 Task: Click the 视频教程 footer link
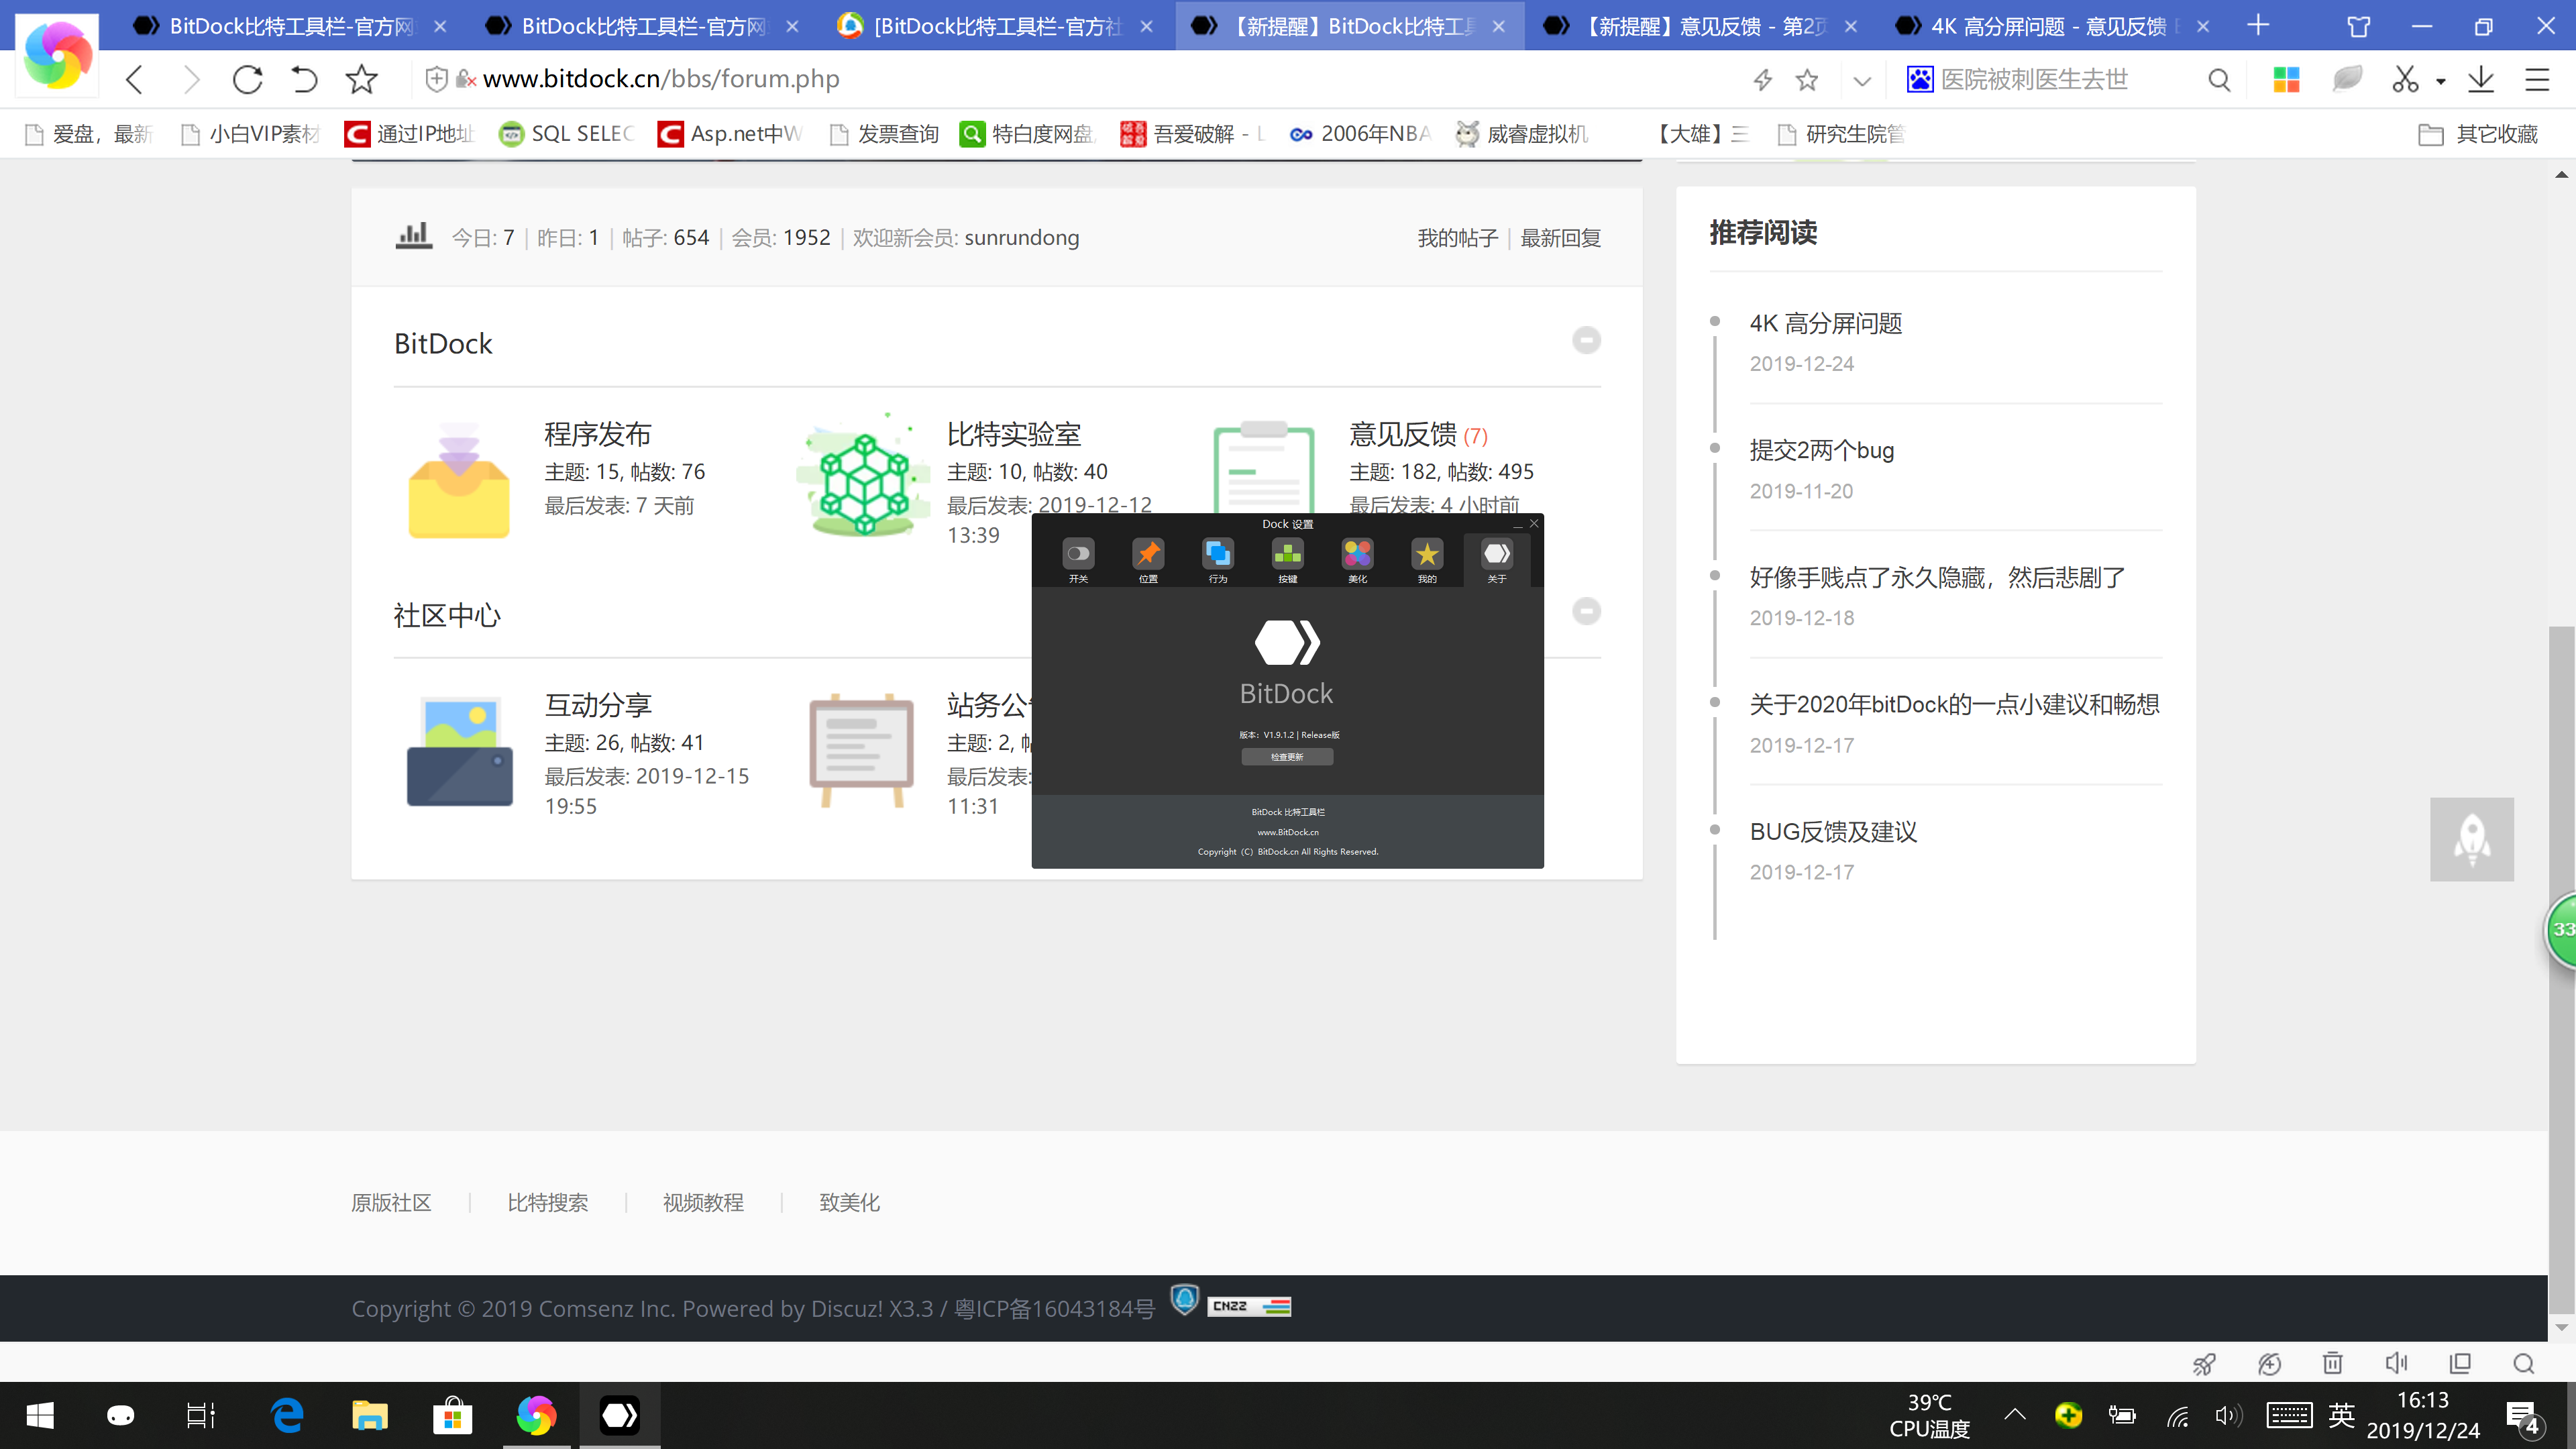[703, 1203]
